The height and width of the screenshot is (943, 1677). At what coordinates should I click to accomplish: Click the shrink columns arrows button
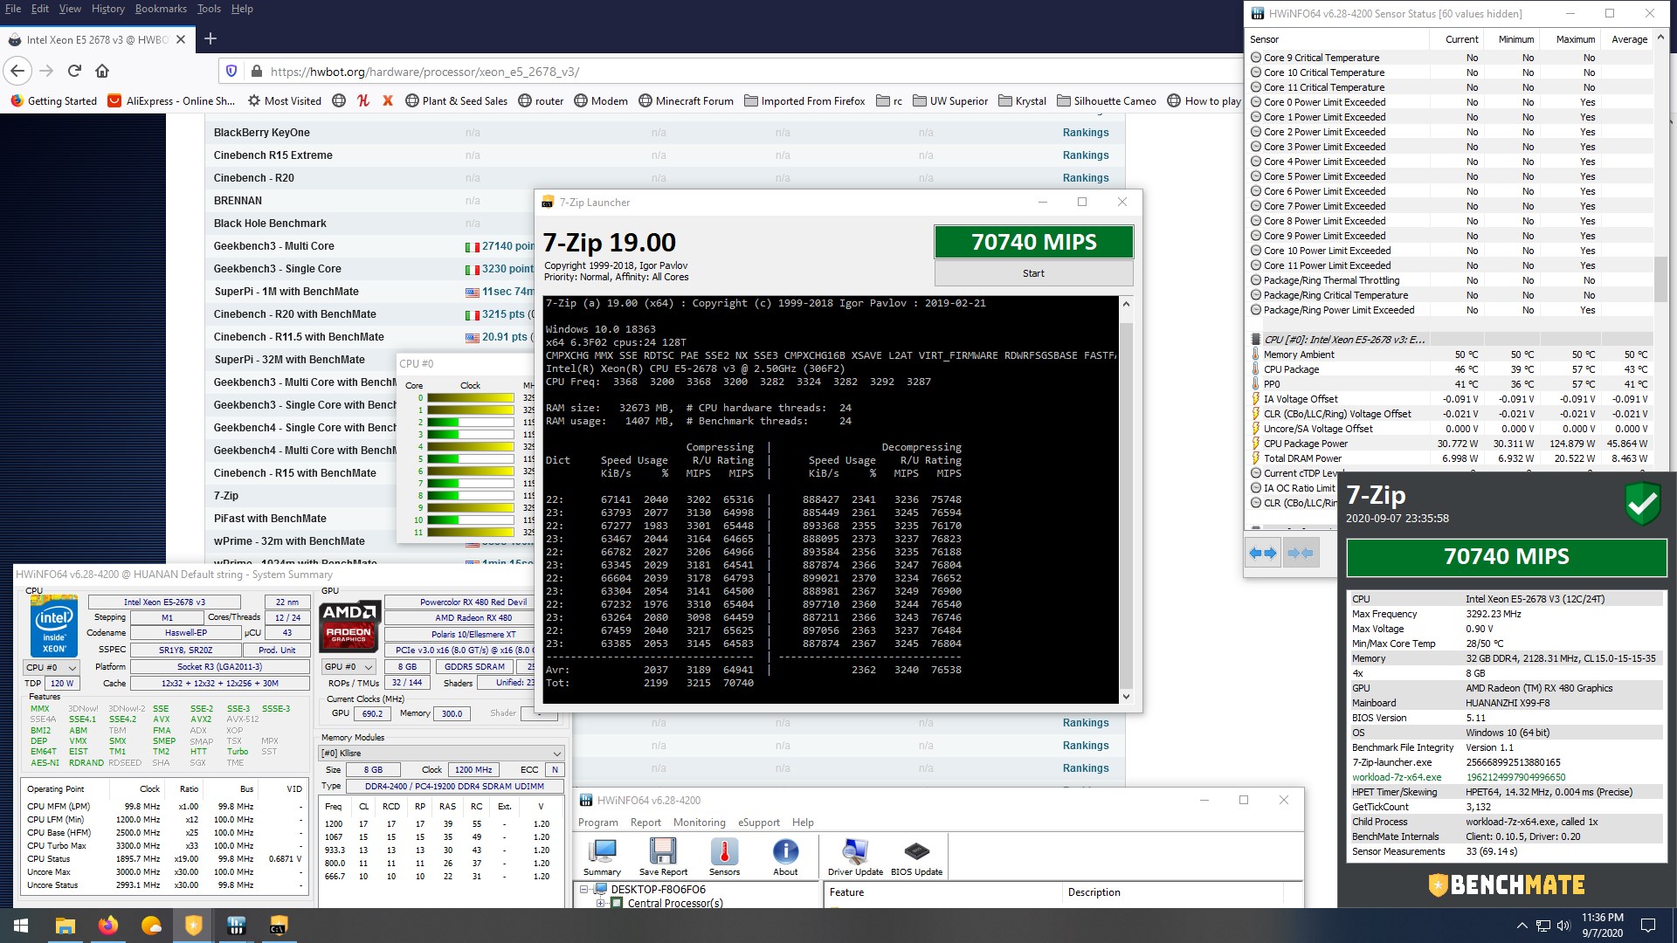click(x=1300, y=553)
